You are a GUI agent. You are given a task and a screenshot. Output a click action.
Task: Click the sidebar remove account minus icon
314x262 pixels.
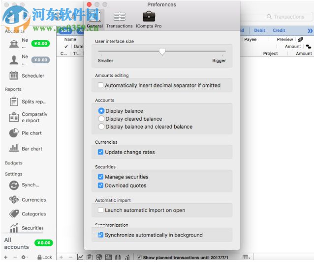(15, 257)
